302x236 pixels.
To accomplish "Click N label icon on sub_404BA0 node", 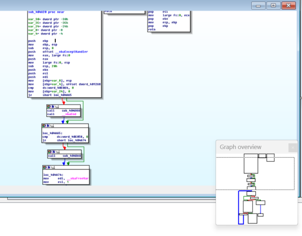I will tap(54, 151).
